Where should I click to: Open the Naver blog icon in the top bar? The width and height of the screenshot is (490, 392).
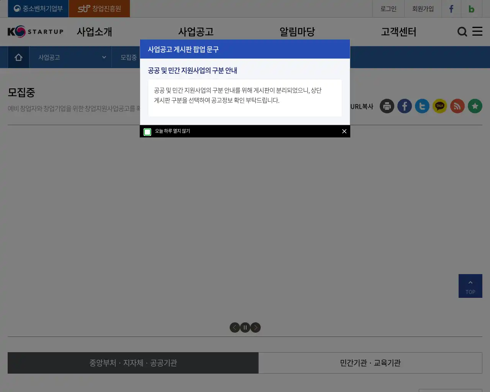tap(471, 8)
